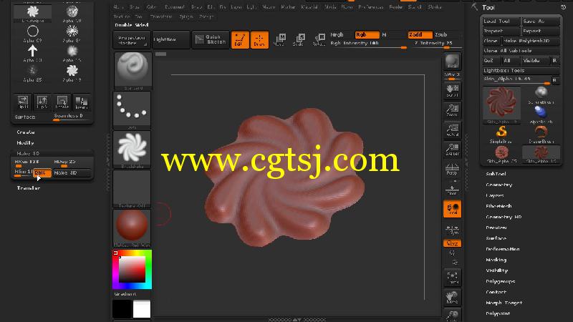Open the Material menu

coord(309,7)
